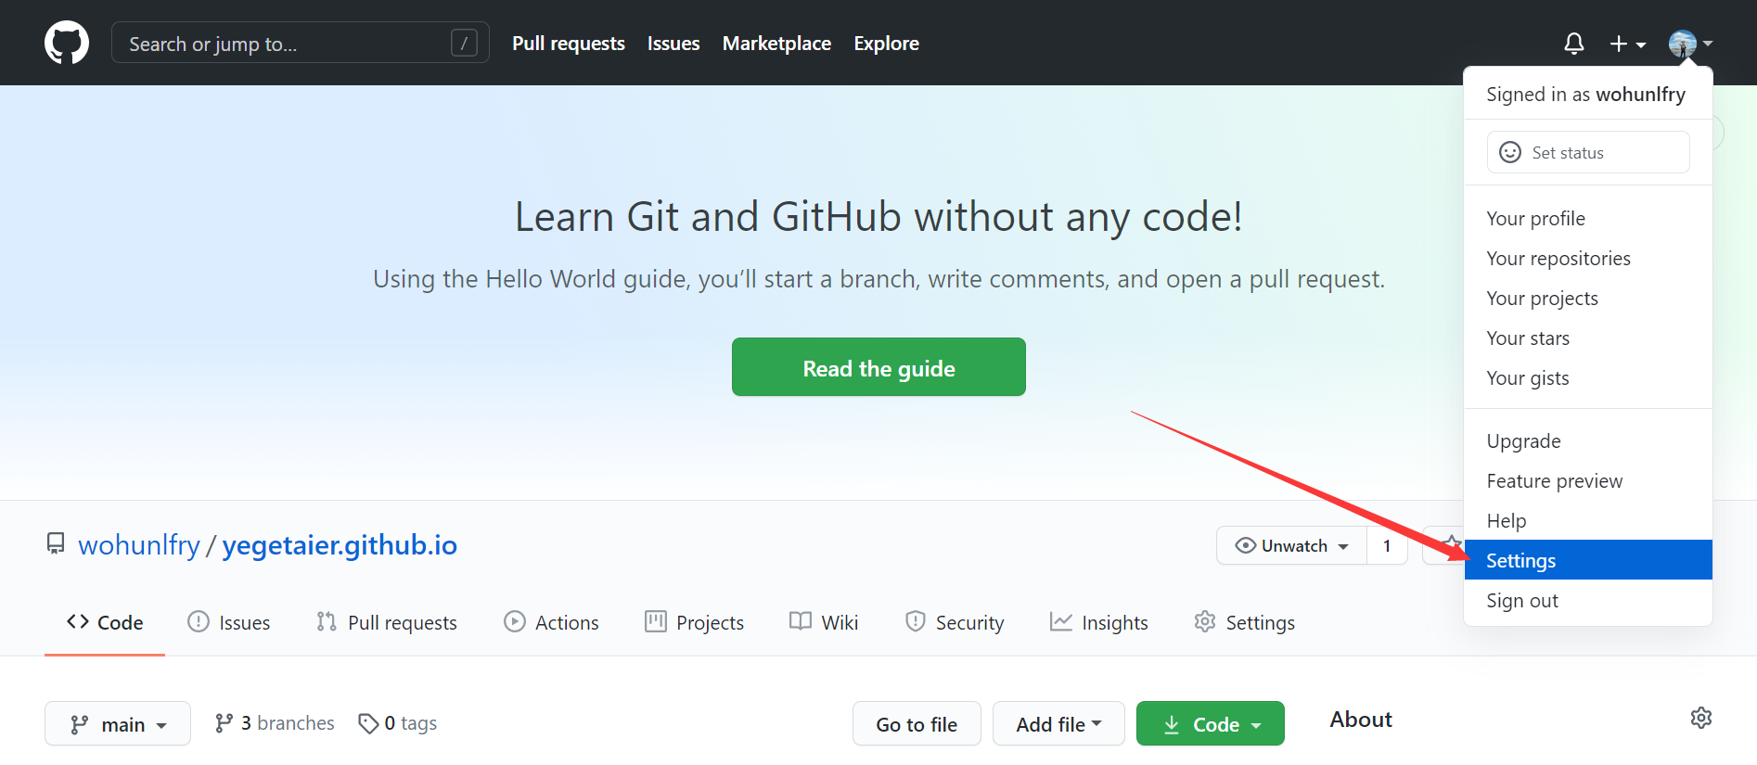Open the 0 tags link

(x=398, y=723)
